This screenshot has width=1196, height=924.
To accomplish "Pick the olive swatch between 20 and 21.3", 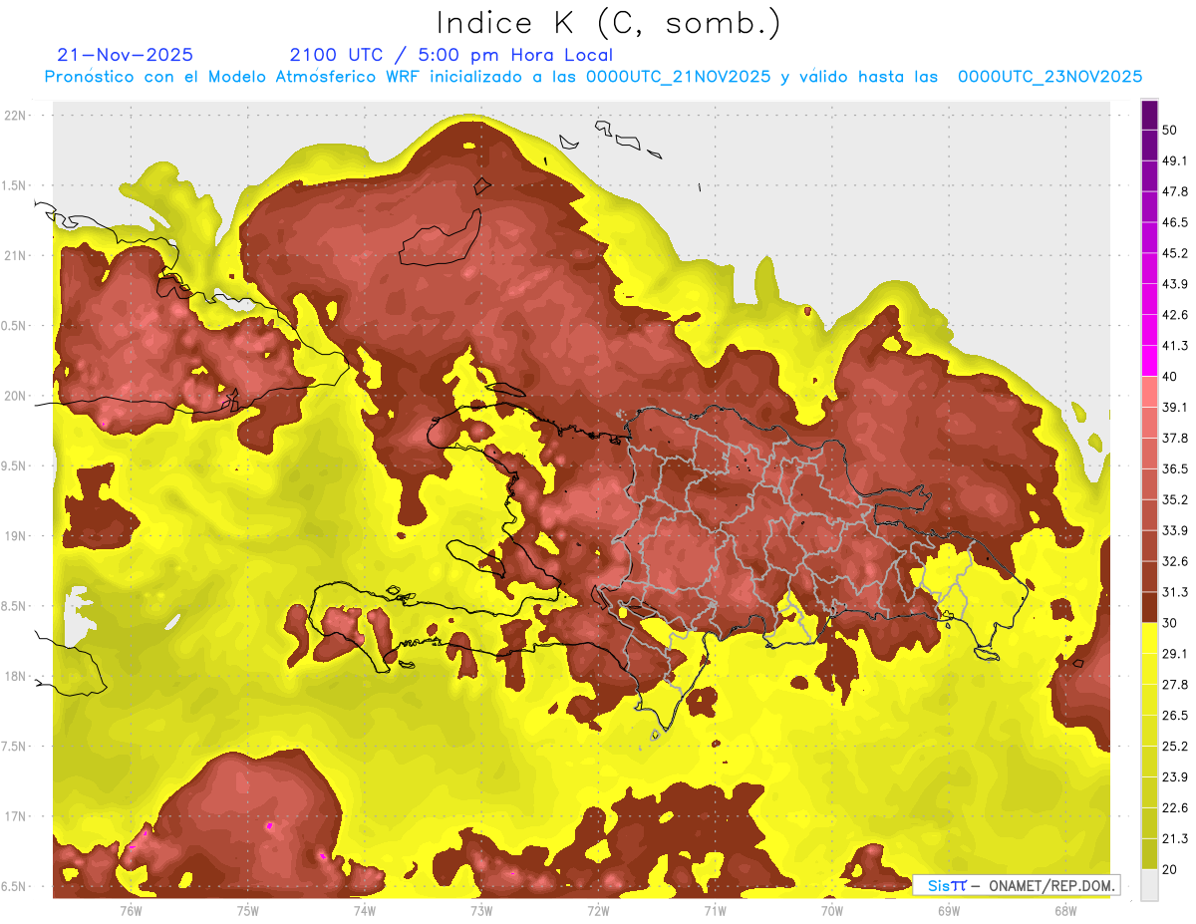I will click(x=1149, y=853).
